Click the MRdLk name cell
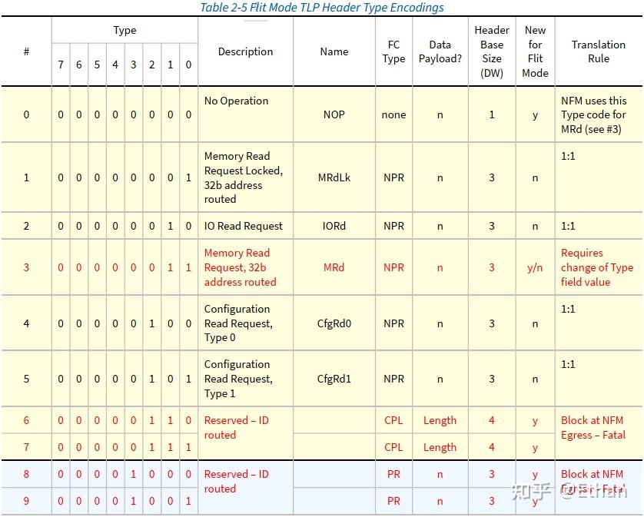The height and width of the screenshot is (517, 644). point(334,177)
